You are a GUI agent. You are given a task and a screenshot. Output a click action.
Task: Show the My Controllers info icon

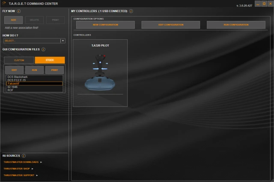pyautogui.click(x=131, y=11)
